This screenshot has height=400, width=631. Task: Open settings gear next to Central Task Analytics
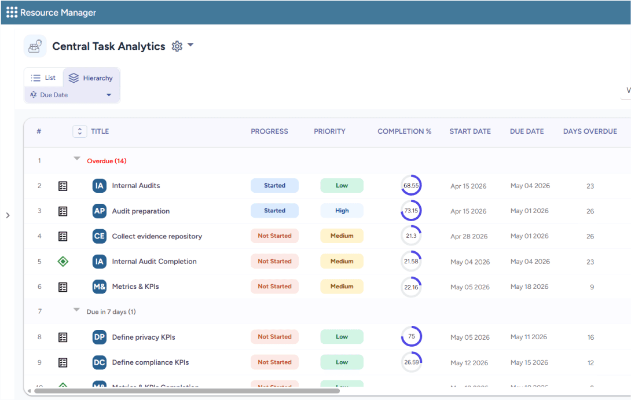point(177,46)
